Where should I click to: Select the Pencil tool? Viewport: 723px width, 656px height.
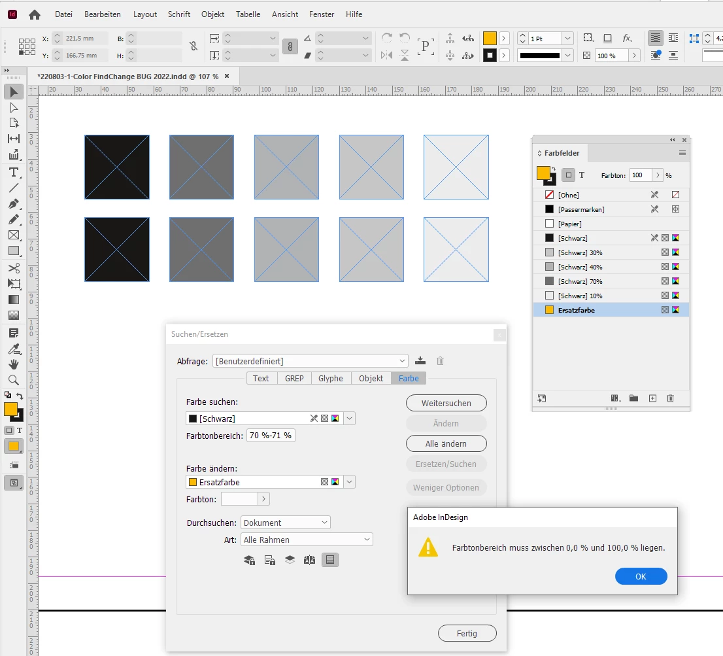pos(14,219)
